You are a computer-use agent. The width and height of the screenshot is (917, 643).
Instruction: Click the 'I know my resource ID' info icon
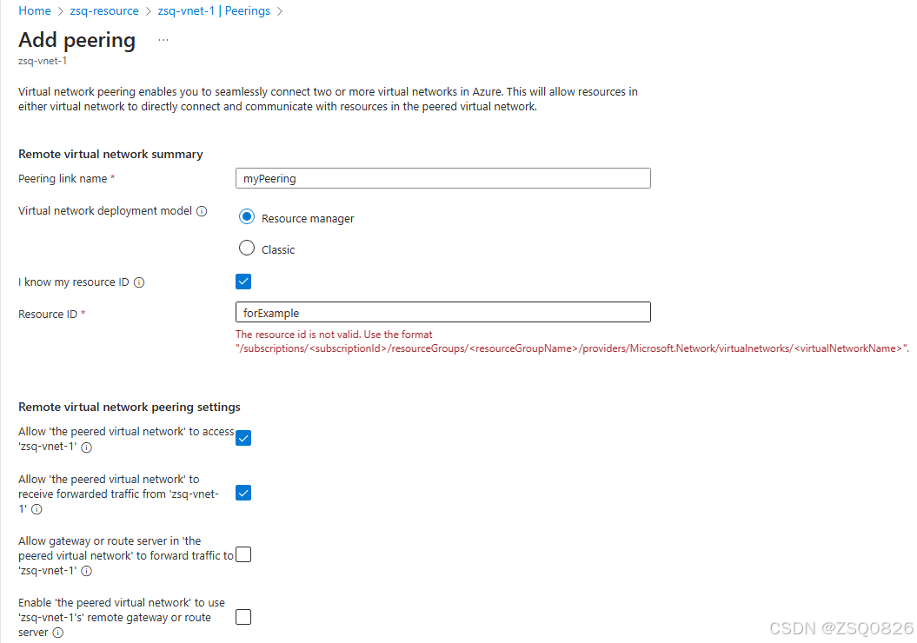pos(138,282)
